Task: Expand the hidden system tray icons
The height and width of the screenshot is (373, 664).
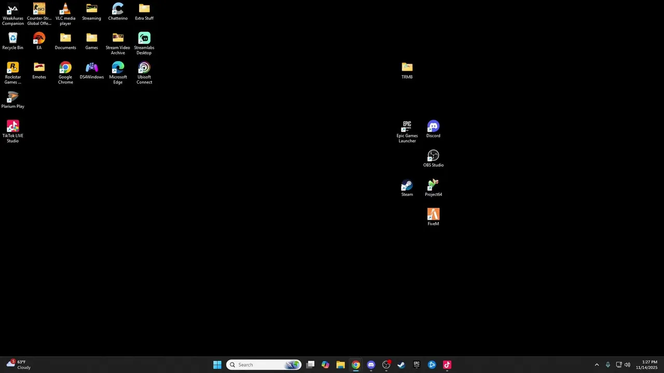Action: [597, 365]
